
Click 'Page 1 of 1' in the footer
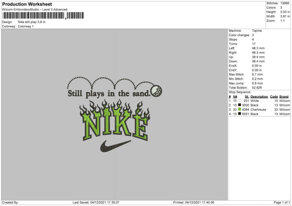(282, 203)
